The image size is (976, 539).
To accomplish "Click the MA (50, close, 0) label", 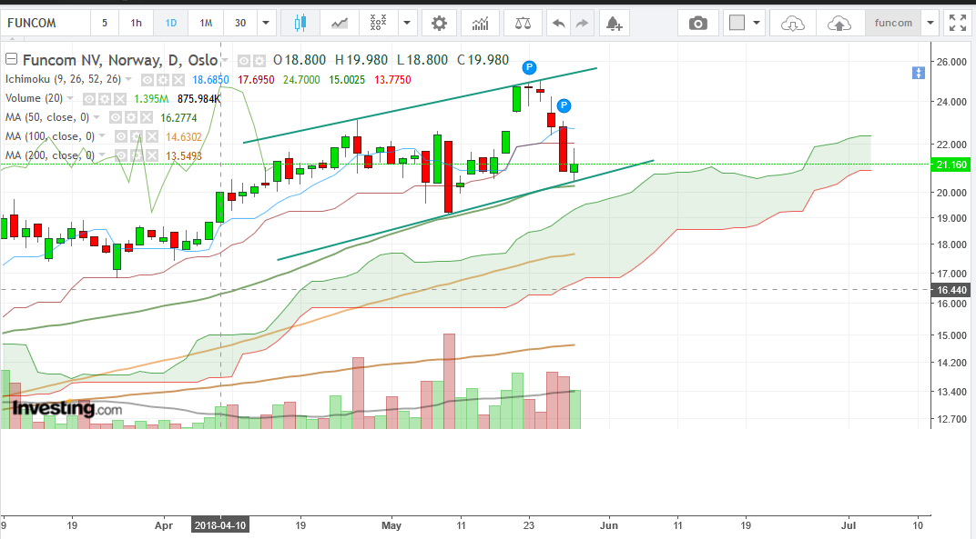I will pos(47,117).
